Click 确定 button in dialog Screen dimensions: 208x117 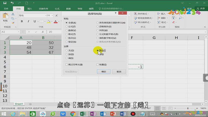pyautogui.click(x=103, y=72)
